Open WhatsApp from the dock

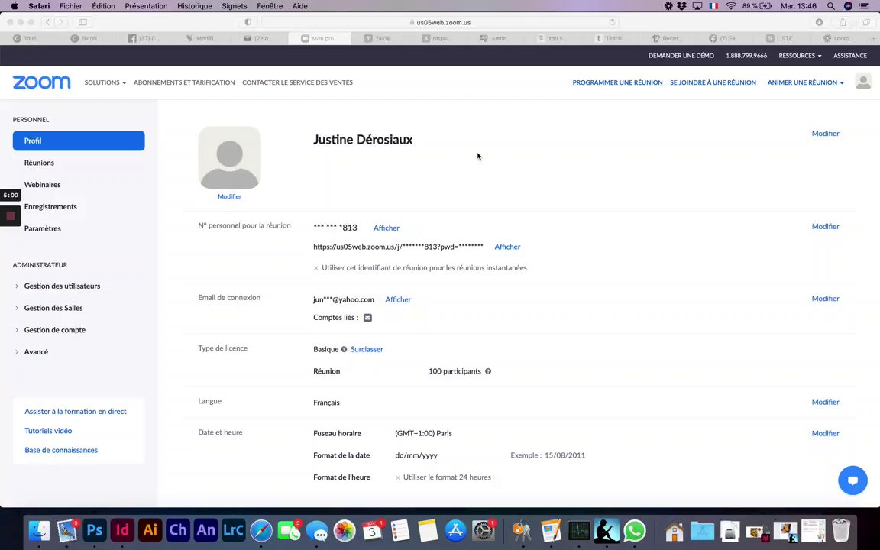pos(635,530)
